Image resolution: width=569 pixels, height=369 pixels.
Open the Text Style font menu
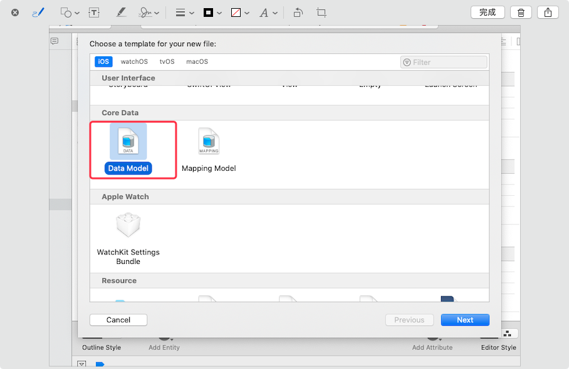(x=268, y=13)
